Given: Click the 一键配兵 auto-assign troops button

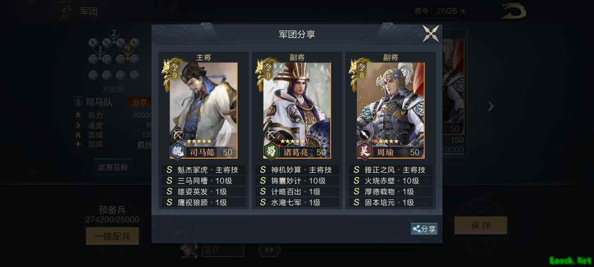Looking at the screenshot, I should [x=112, y=236].
